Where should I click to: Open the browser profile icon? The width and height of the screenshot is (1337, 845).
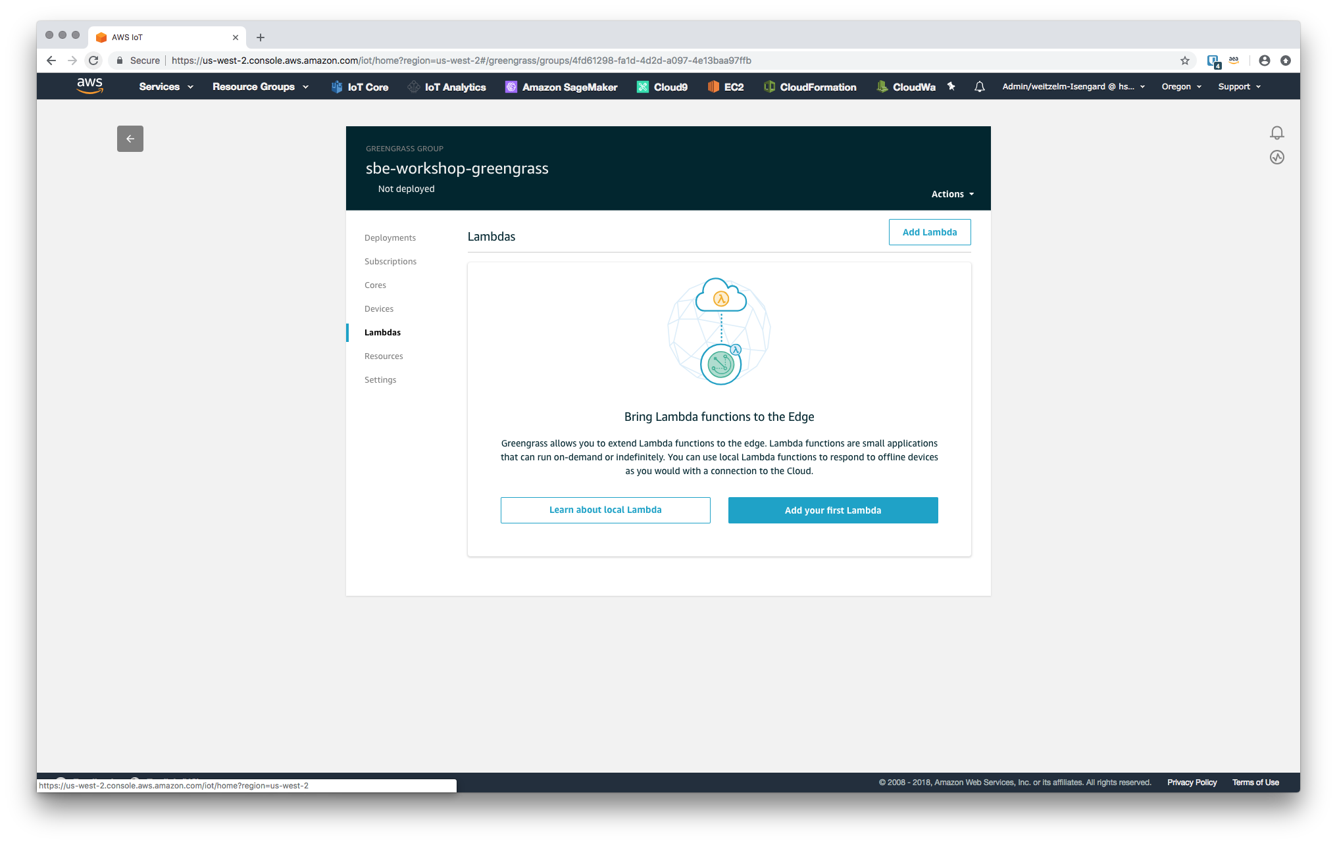(1265, 60)
